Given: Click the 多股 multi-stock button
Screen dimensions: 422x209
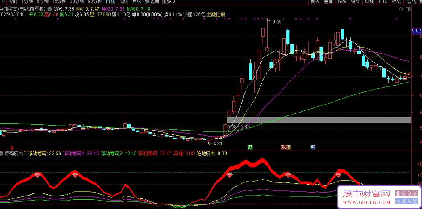Looking at the screenshot, I should point(342,1).
